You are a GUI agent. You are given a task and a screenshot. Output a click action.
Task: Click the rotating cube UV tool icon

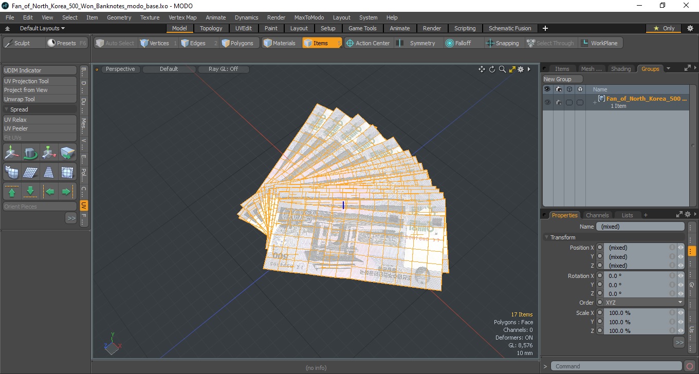point(30,153)
